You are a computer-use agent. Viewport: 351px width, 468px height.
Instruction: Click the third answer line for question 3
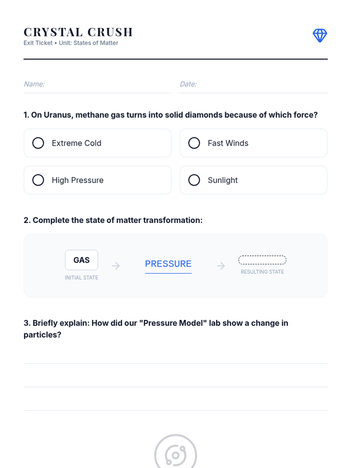[175, 405]
